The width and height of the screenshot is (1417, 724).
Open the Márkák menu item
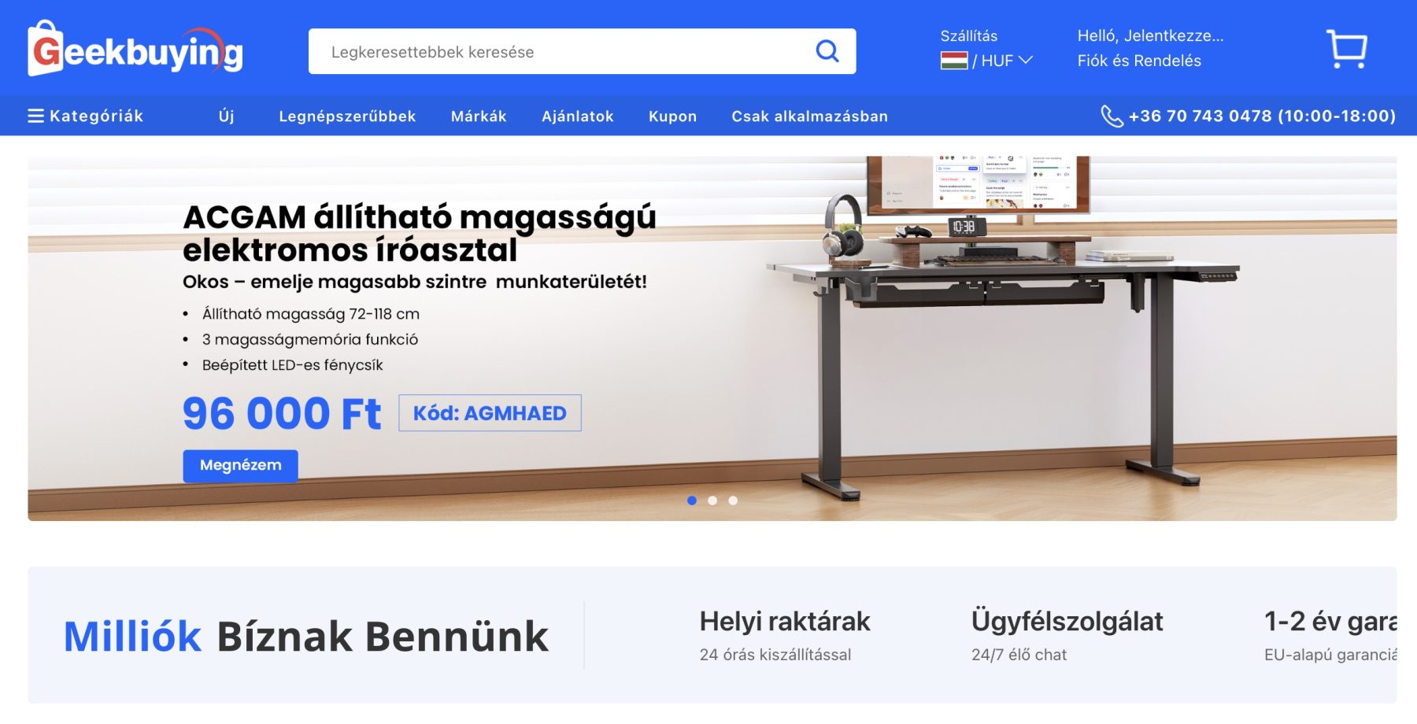479,116
